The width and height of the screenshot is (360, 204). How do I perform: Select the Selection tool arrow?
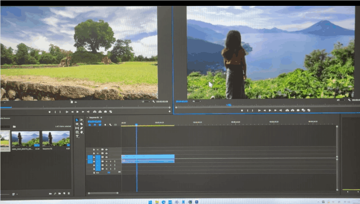tap(77, 120)
